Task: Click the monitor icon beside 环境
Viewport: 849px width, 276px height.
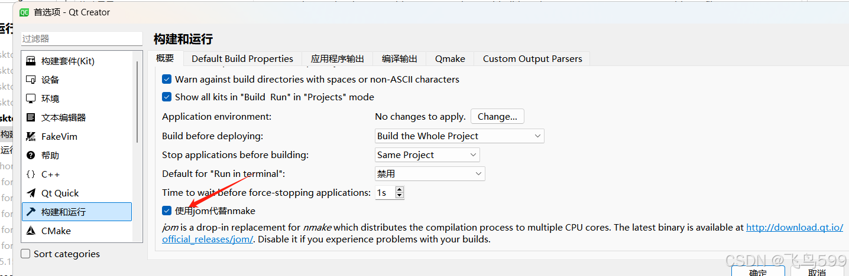Action: 31,98
